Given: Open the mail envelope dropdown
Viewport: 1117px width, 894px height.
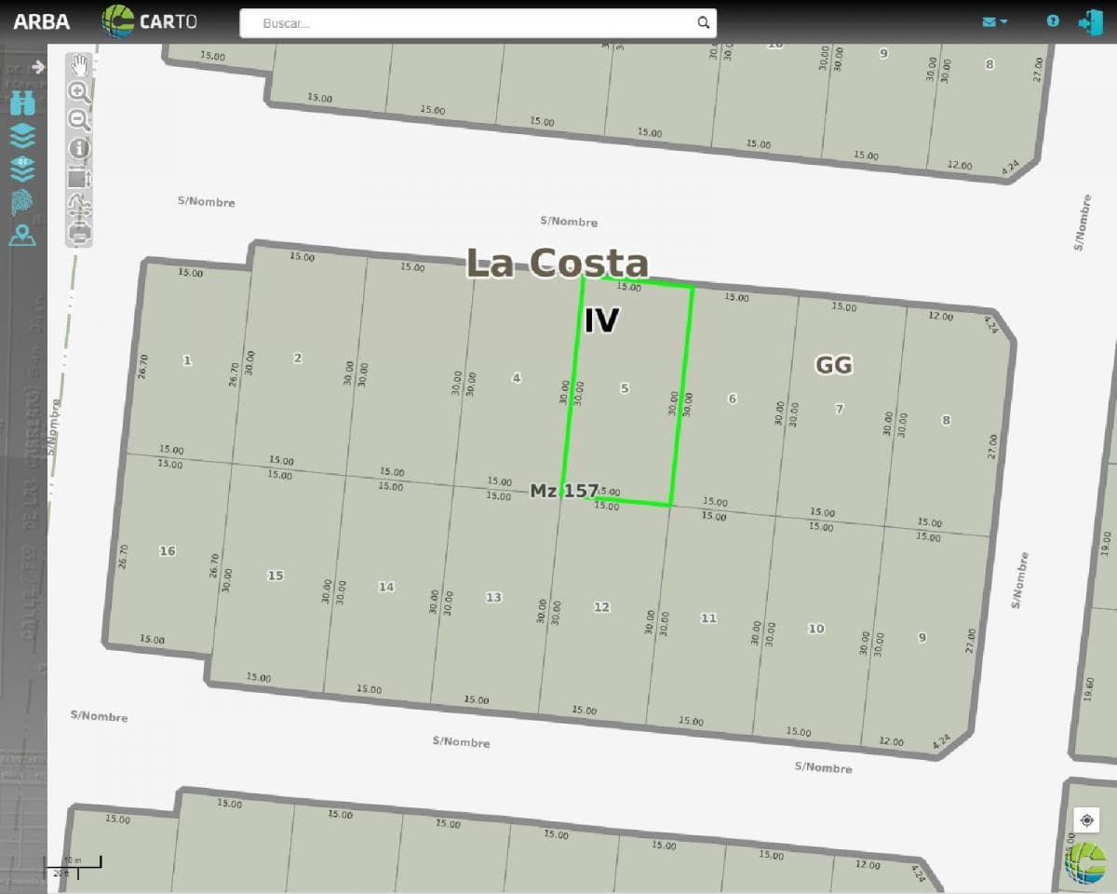Looking at the screenshot, I should pyautogui.click(x=994, y=21).
